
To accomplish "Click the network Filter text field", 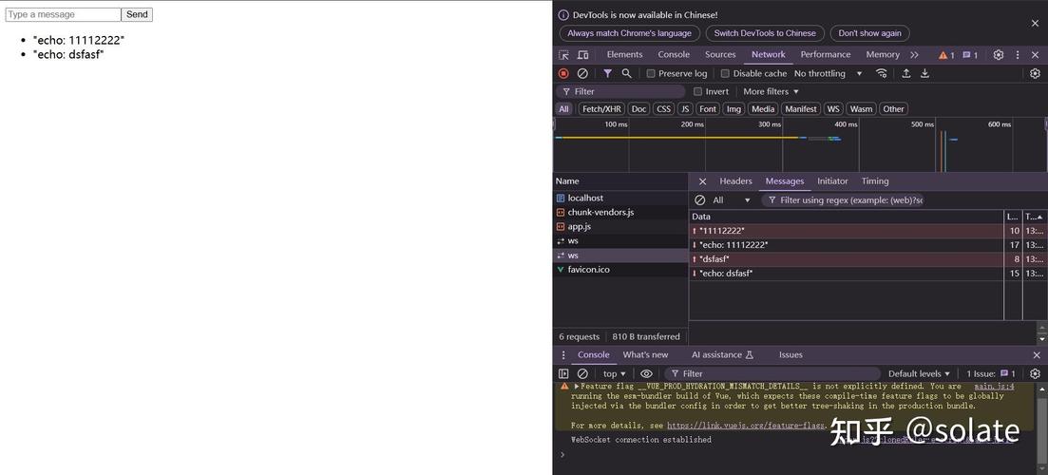I will pyautogui.click(x=620, y=91).
